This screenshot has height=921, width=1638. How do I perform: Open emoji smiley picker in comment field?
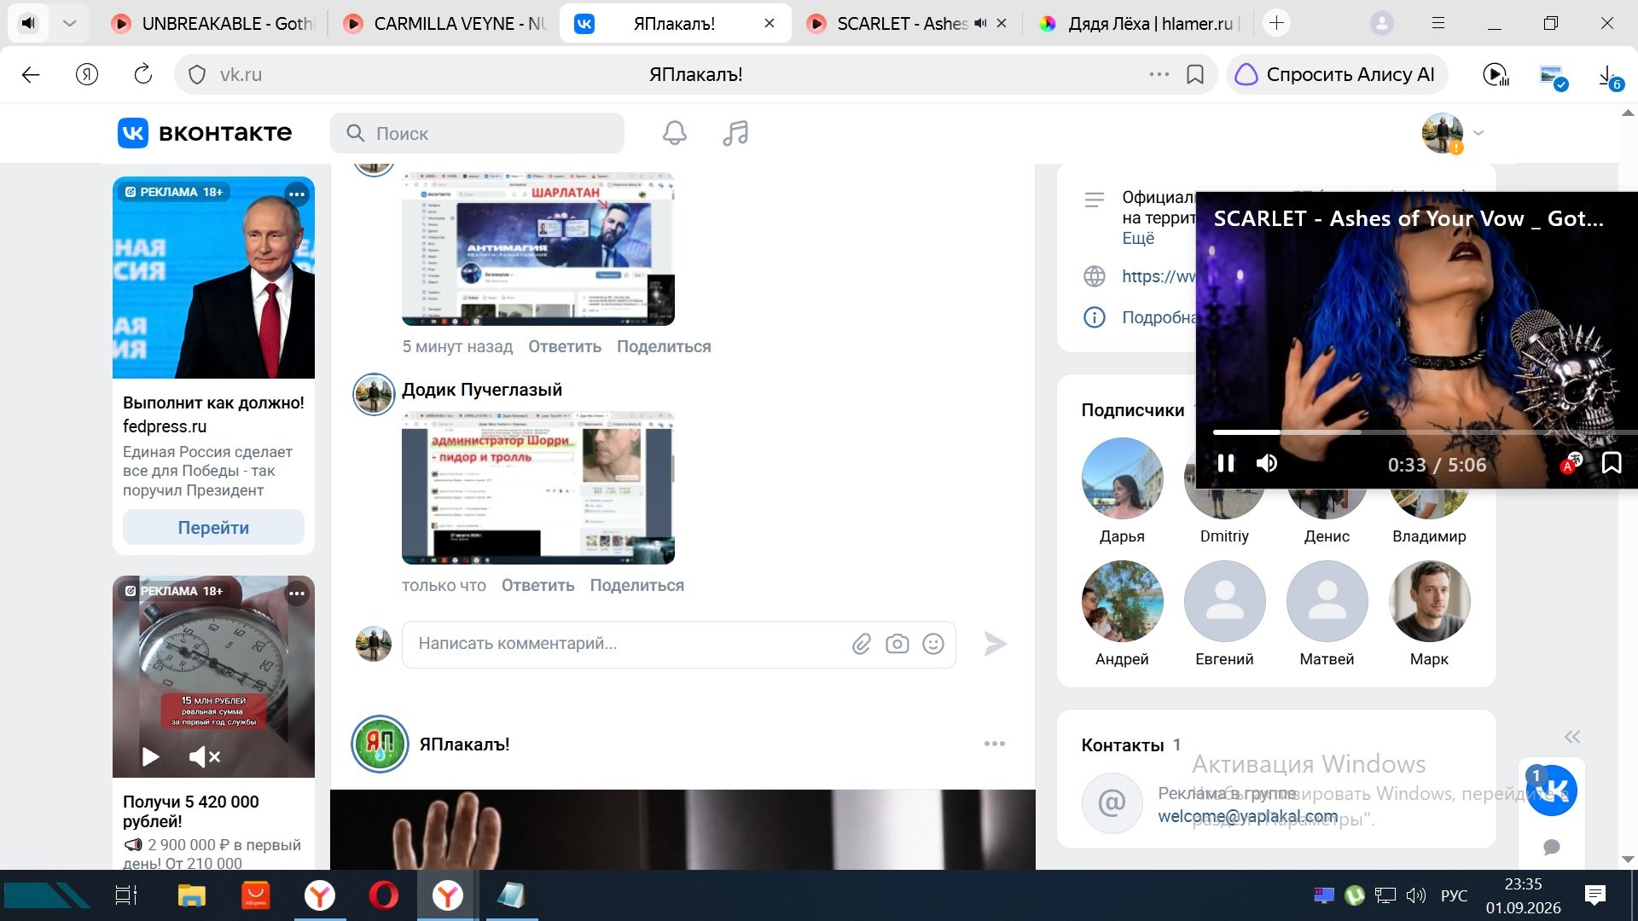[x=933, y=644]
